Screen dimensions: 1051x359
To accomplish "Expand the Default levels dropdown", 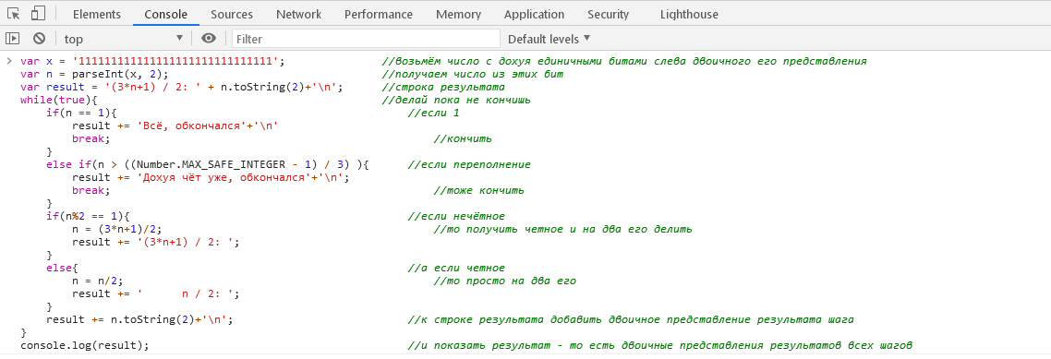I will 549,39.
